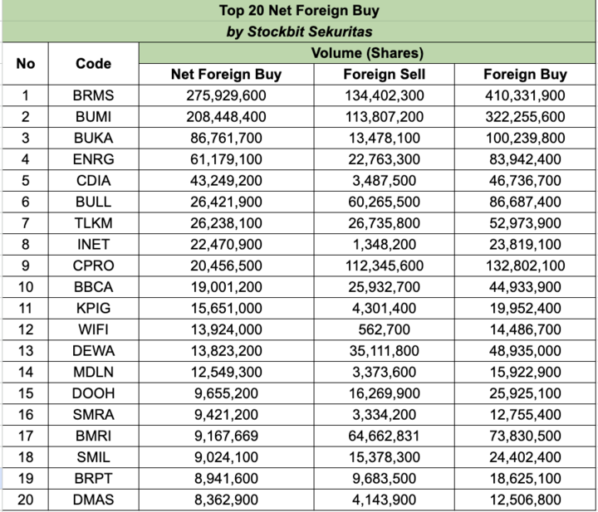598x512 pixels.
Task: Click the 'Foreign Buy' column header
Action: click(524, 74)
